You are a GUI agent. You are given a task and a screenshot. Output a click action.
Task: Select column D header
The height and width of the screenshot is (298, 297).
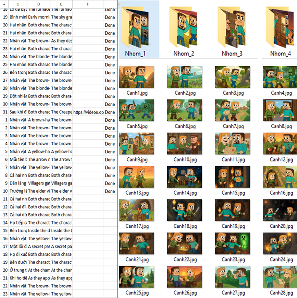(39, 4)
